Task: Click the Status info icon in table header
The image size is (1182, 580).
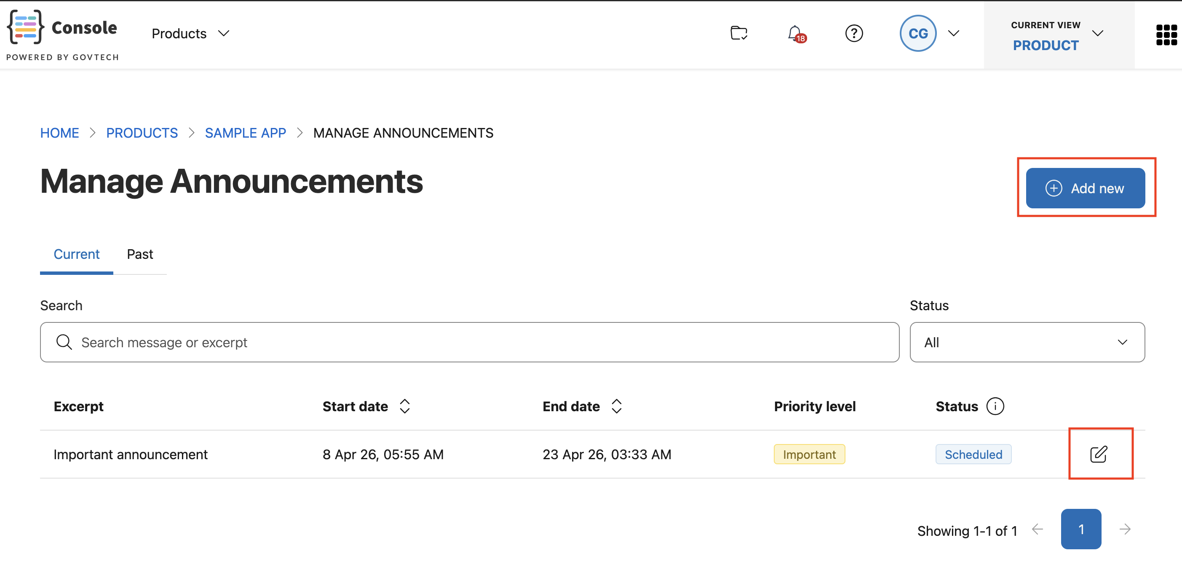Action: (x=995, y=406)
